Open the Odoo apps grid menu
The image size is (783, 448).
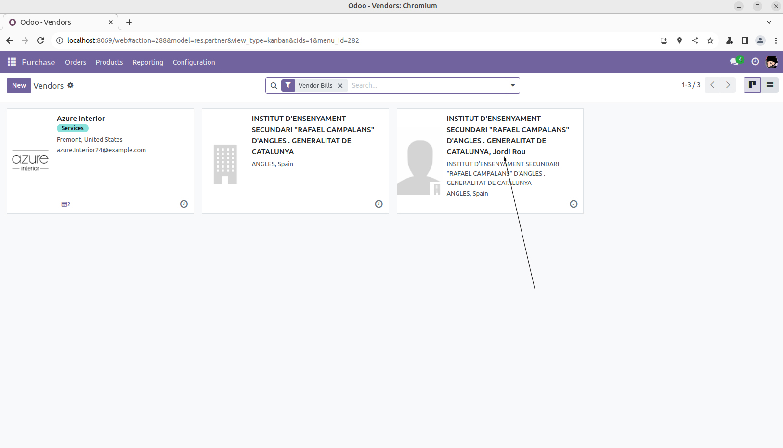[x=12, y=62]
